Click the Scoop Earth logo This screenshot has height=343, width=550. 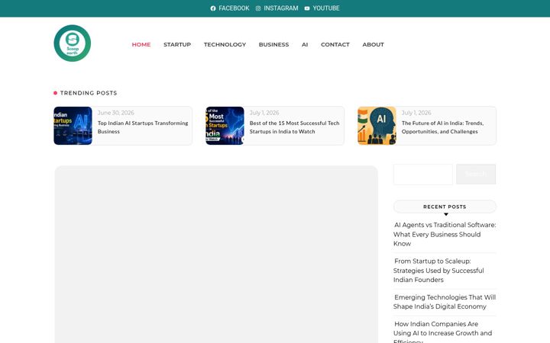pos(73,43)
